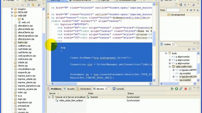Image resolution: width=202 pixels, height=113 pixels.
Task: Open the Task List view menu triangle
Action: tap(198, 4)
